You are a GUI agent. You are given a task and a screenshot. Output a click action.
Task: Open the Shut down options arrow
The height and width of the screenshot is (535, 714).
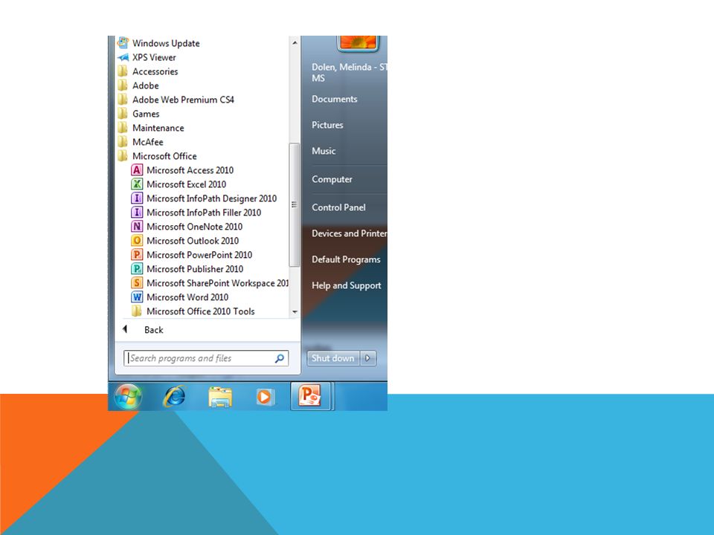pyautogui.click(x=368, y=358)
